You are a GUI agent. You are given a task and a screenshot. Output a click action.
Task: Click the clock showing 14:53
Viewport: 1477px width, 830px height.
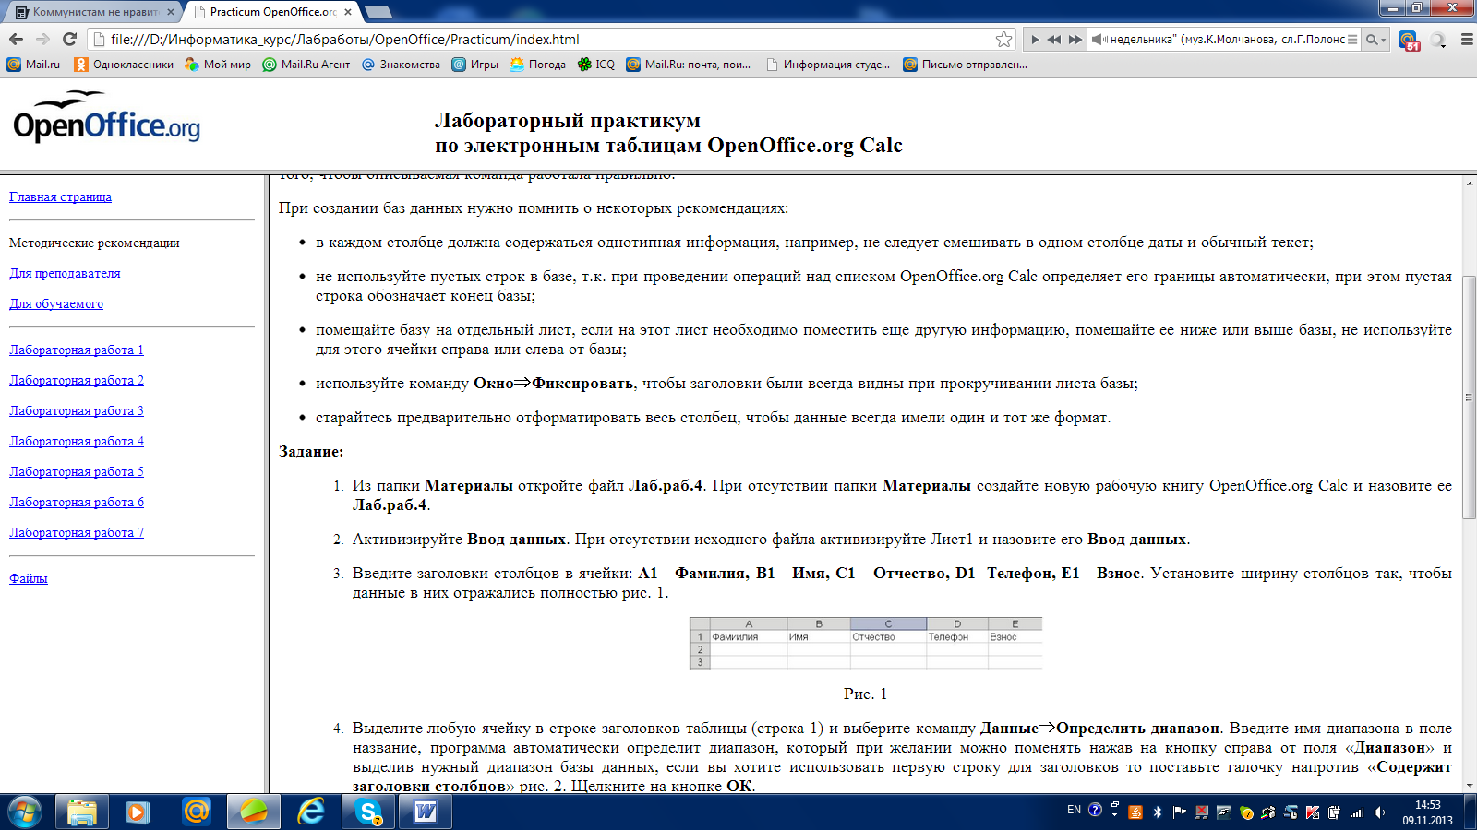[x=1428, y=812]
